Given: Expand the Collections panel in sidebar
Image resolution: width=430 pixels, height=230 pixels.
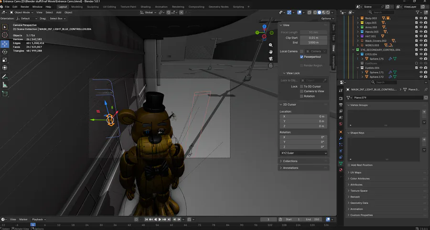Looking at the screenshot, I should pyautogui.click(x=303, y=161).
